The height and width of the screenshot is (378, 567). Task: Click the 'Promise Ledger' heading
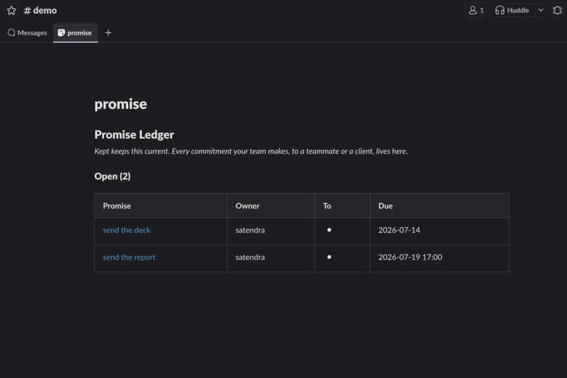134,134
